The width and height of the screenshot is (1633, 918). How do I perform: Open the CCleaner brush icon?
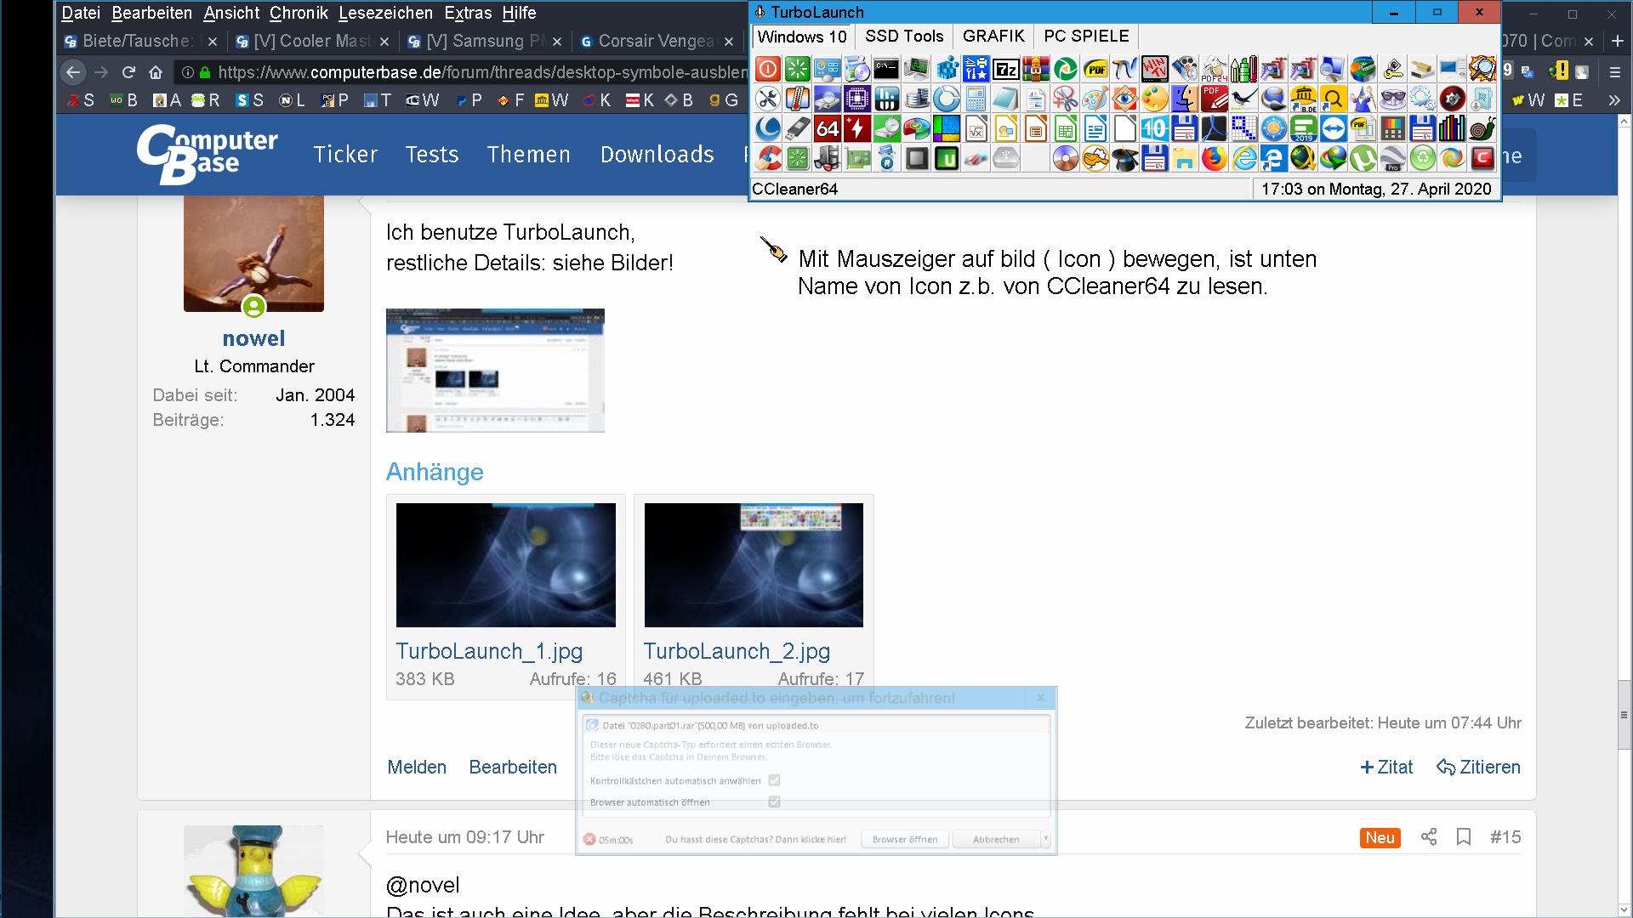point(768,158)
